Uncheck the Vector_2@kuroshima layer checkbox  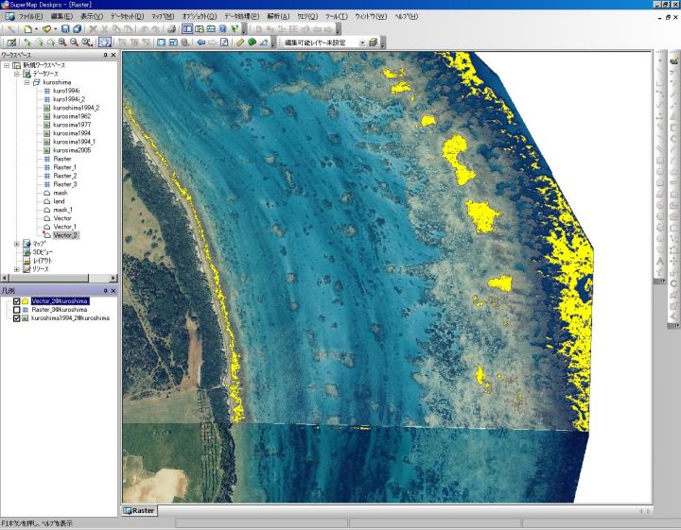pos(17,301)
